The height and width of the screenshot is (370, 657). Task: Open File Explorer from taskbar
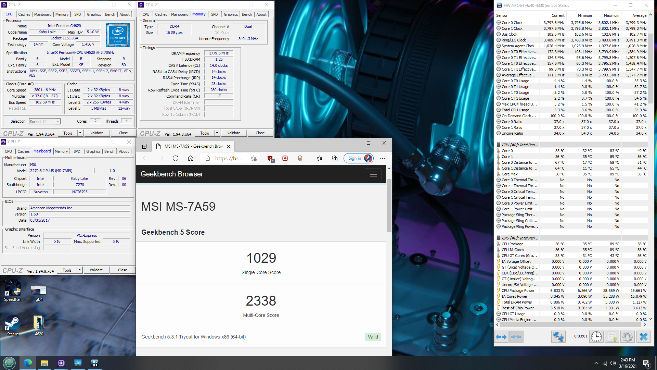point(44,363)
